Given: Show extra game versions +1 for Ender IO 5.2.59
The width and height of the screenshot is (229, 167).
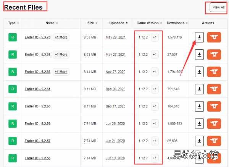Looking at the screenshot, I should (155, 123).
